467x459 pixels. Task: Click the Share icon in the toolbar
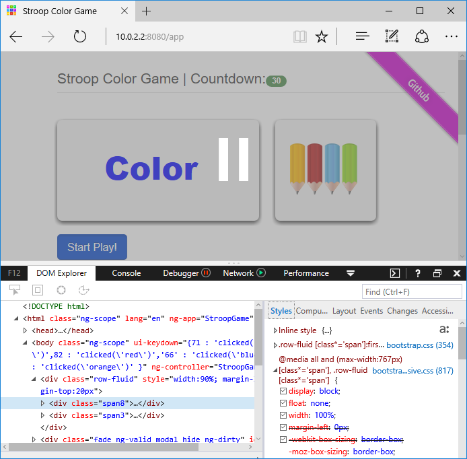(x=422, y=36)
